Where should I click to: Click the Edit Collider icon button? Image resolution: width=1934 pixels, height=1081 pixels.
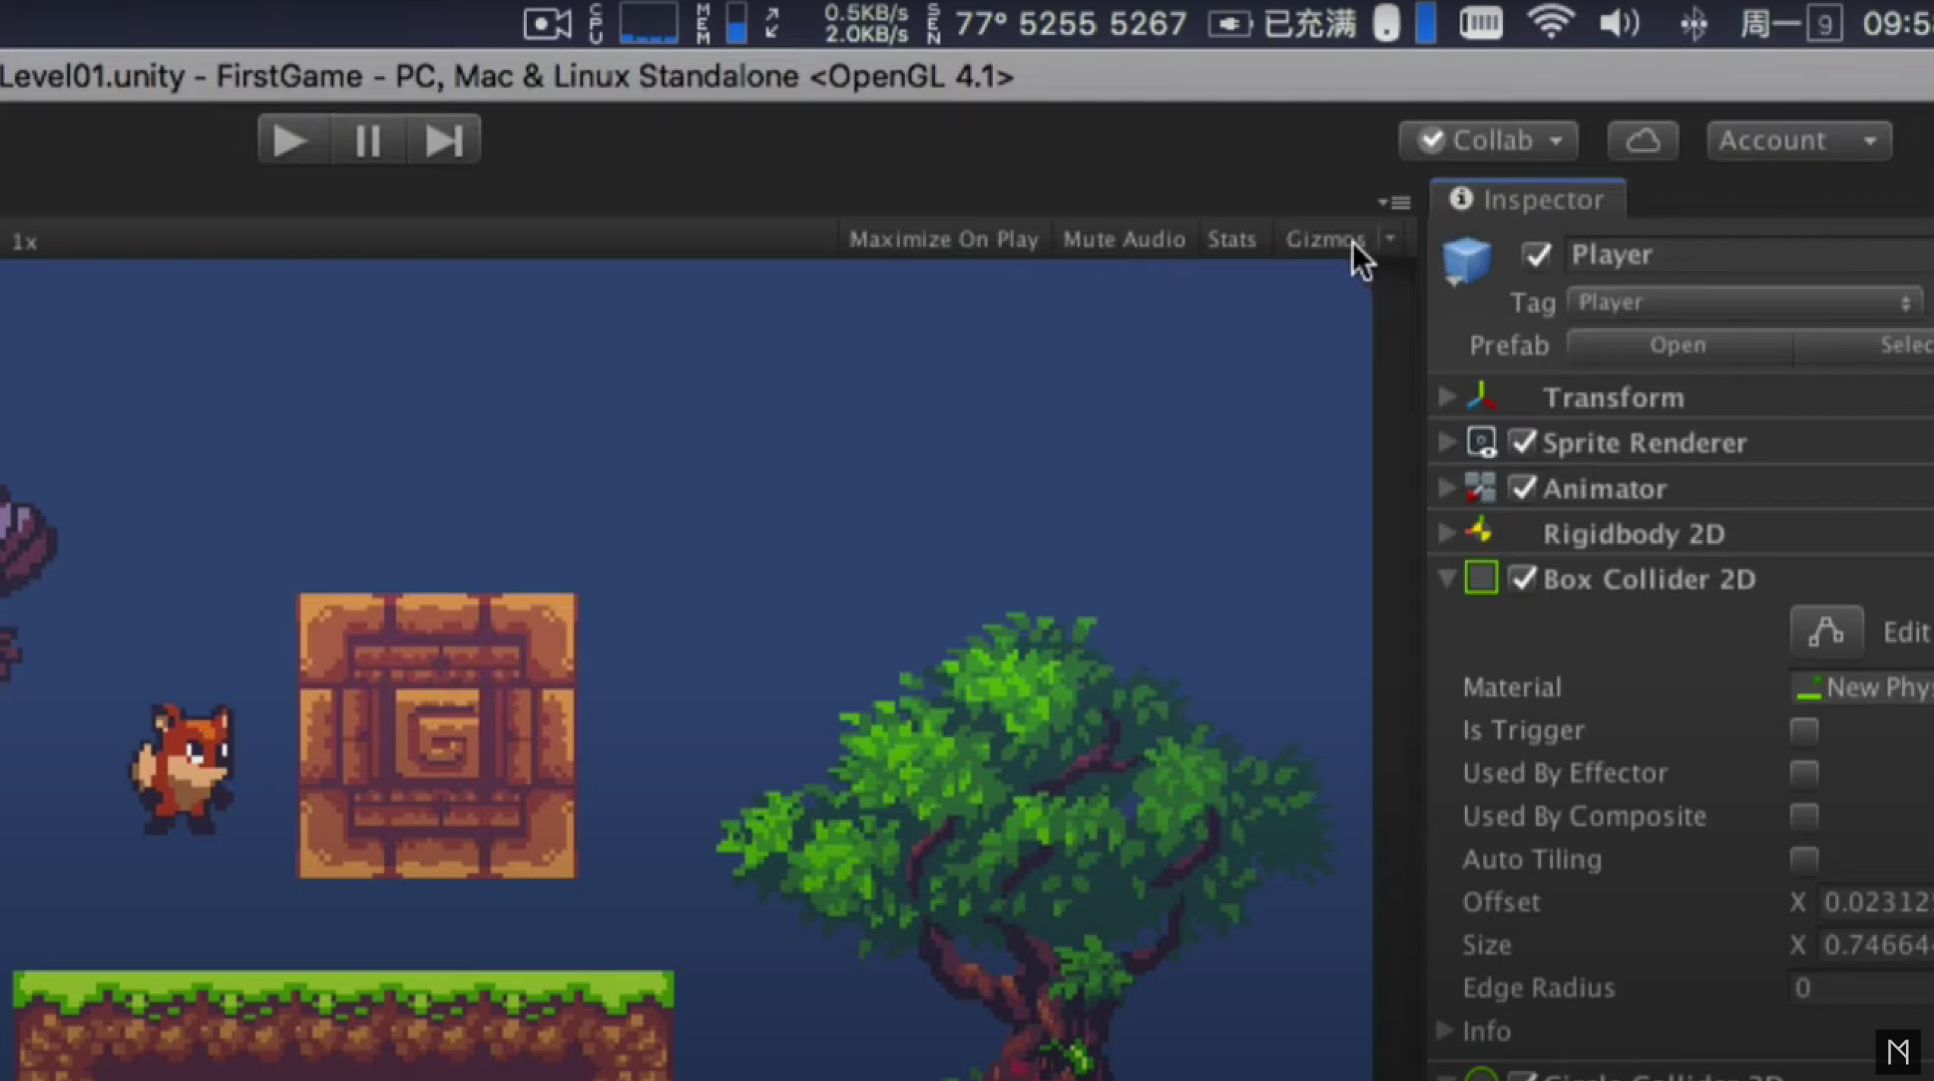1826,631
